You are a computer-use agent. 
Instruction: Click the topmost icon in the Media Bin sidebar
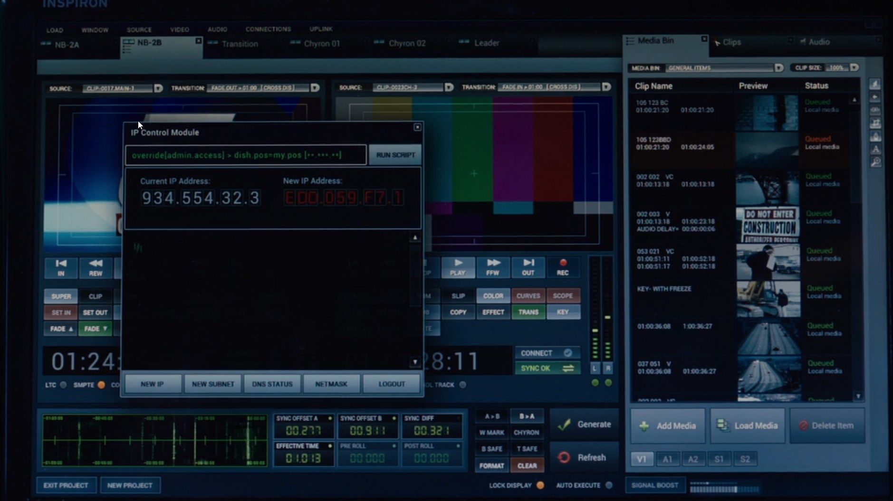pos(875,84)
